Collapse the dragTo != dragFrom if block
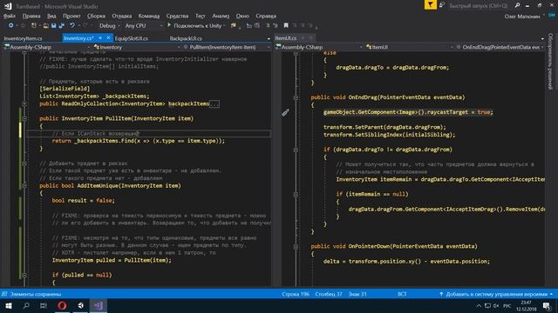The height and width of the screenshot is (313, 558). pyautogui.click(x=296, y=150)
